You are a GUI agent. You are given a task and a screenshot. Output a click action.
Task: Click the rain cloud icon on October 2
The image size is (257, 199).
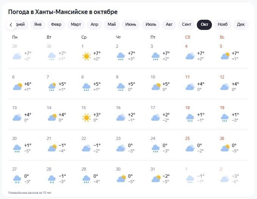pos(121,56)
